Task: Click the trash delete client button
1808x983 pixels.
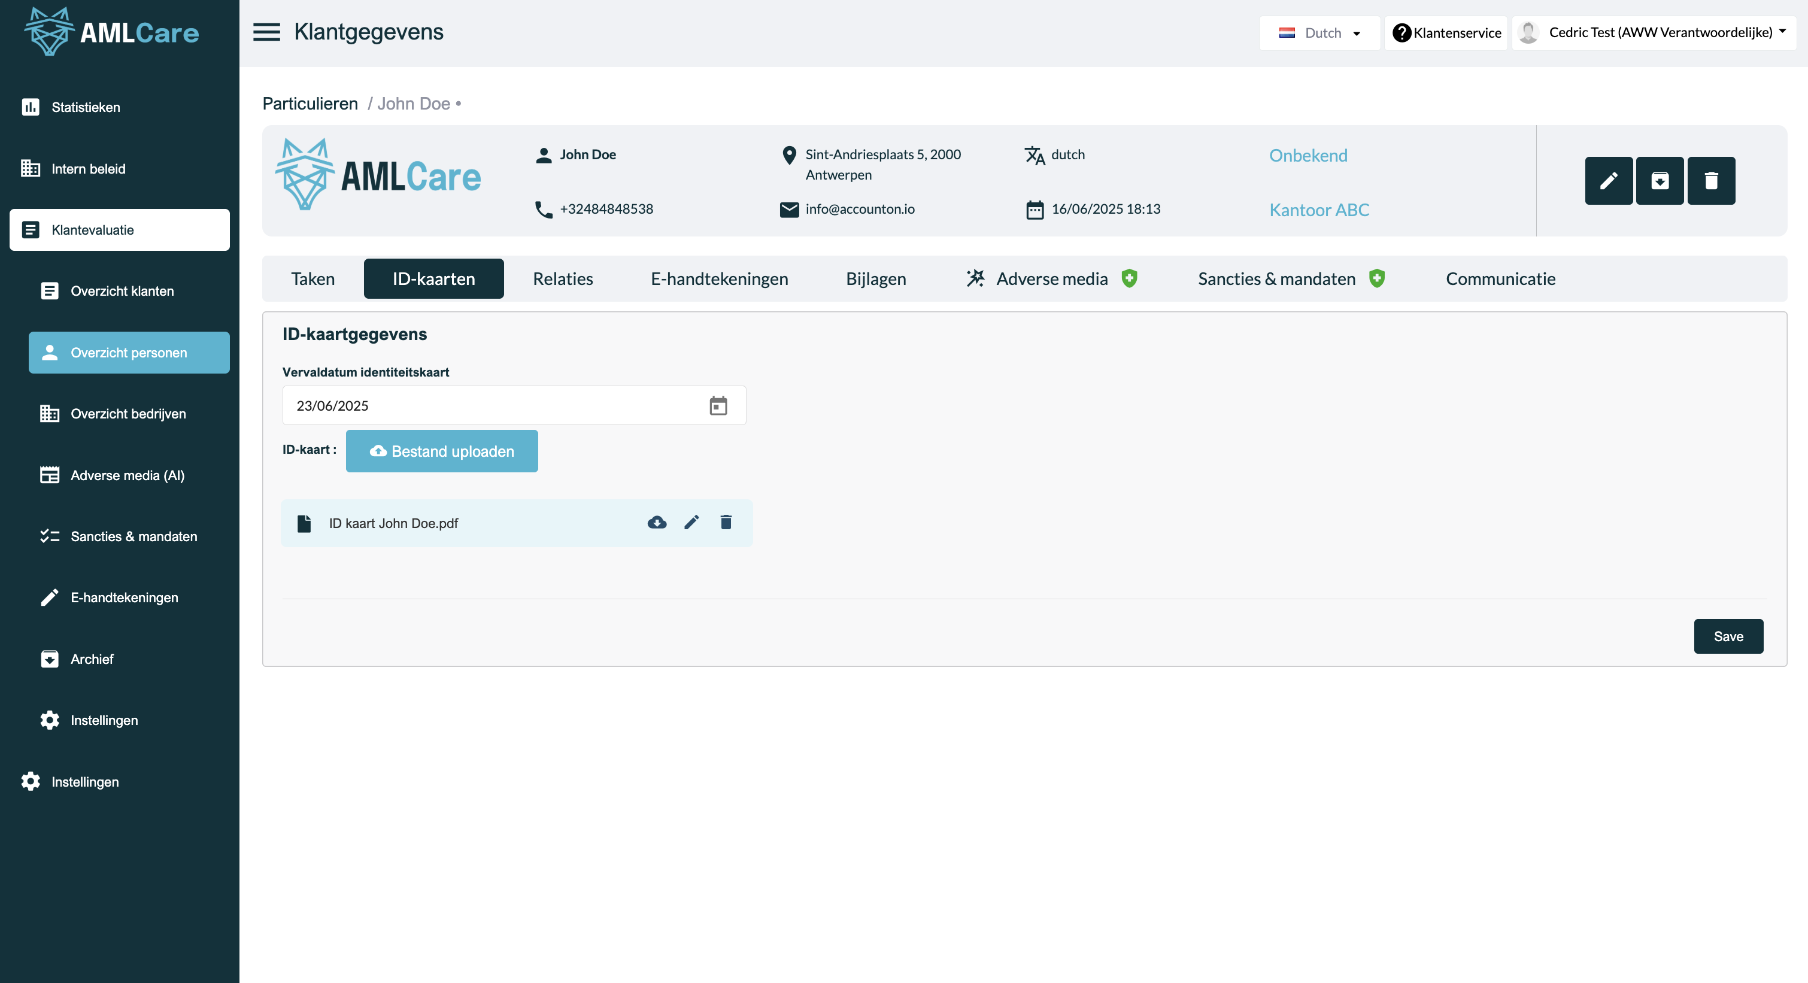Action: point(1711,180)
